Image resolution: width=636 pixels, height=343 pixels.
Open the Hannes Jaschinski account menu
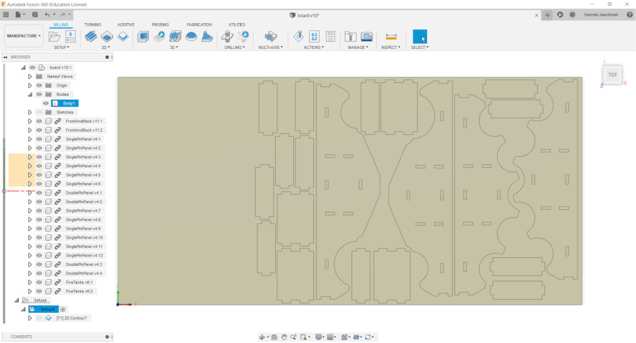[x=601, y=14]
